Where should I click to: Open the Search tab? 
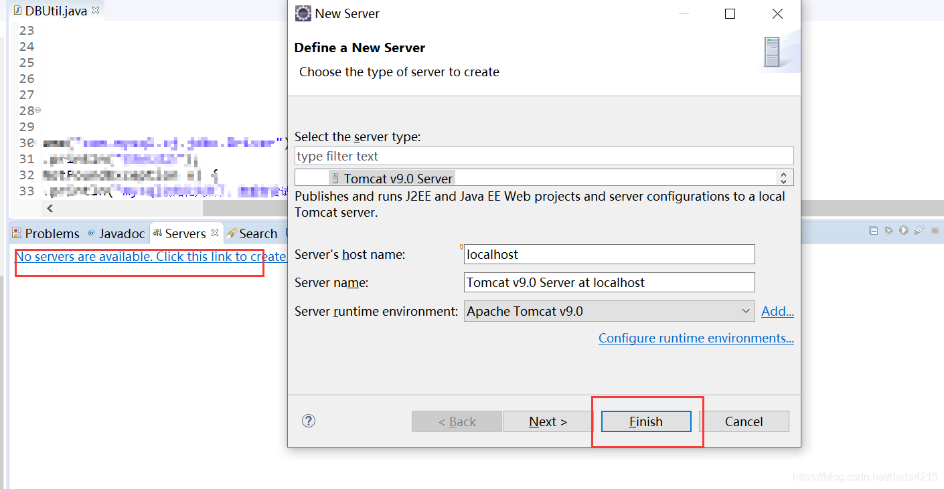(x=252, y=233)
